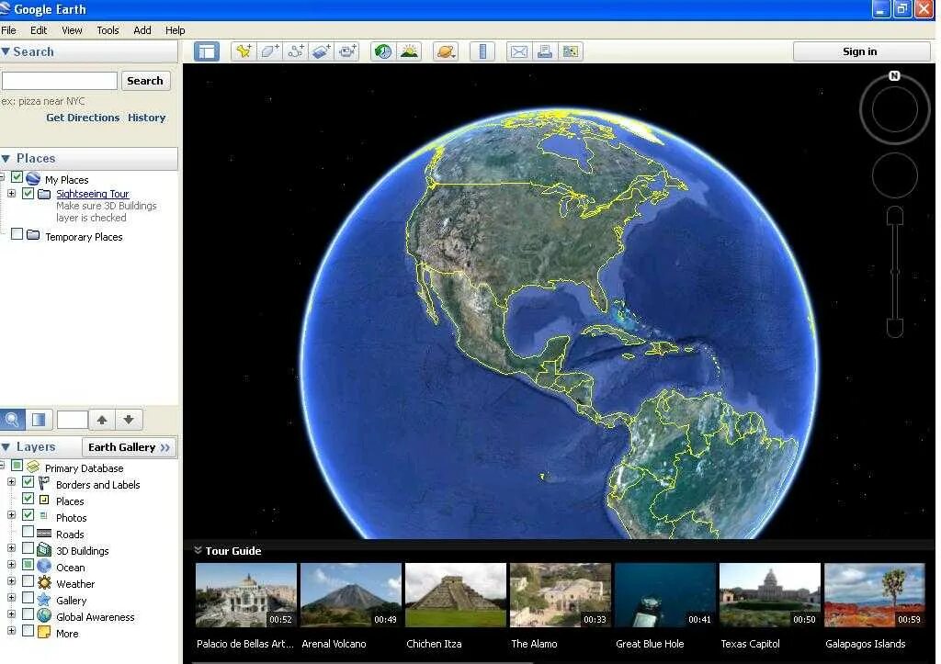Click the My Places globe icon
Image resolution: width=941 pixels, height=664 pixels.
33,179
